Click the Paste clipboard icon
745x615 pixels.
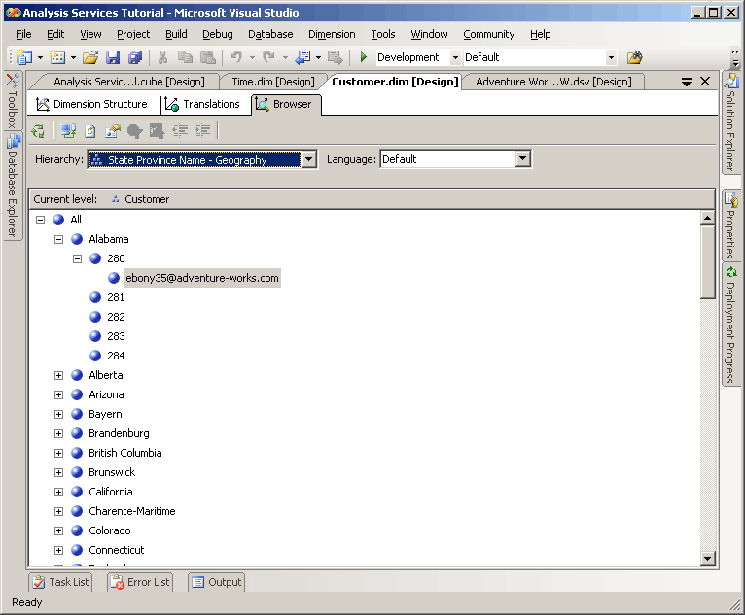(207, 57)
